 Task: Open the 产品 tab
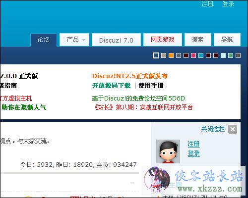(74, 40)
